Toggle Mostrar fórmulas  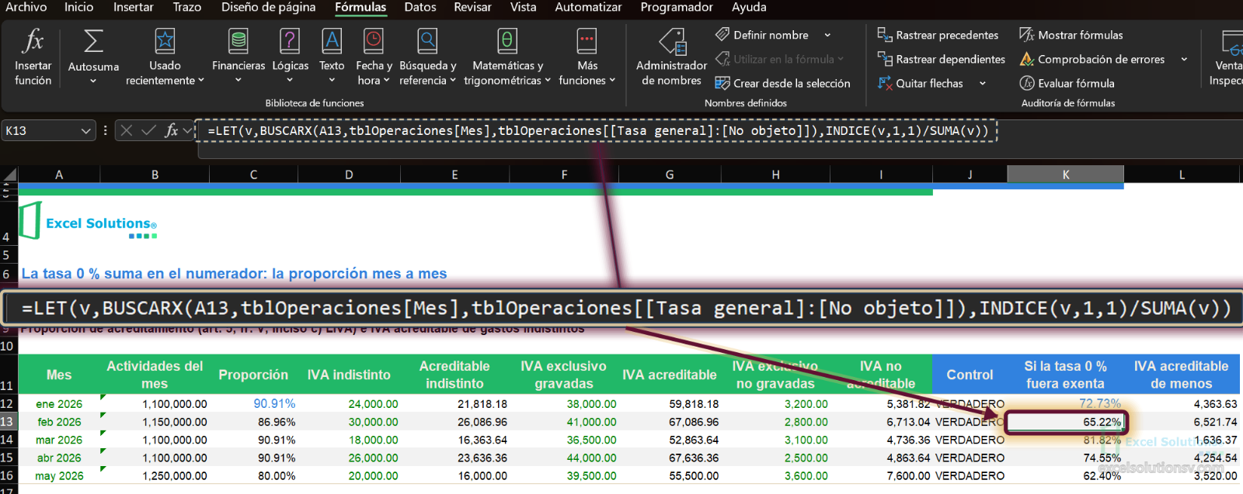coord(1071,35)
